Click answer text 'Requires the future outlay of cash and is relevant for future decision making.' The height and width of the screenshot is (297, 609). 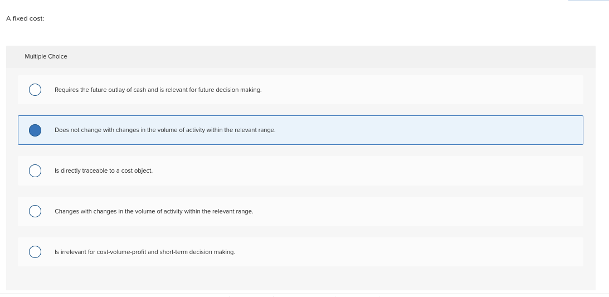(x=158, y=90)
